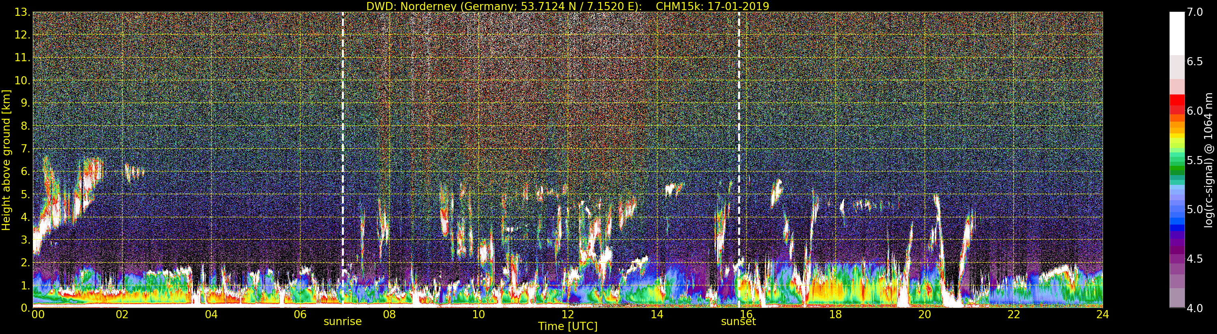Click the colorbar label '6.0'
Screen dimensions: 1217x334
(x=1195, y=111)
